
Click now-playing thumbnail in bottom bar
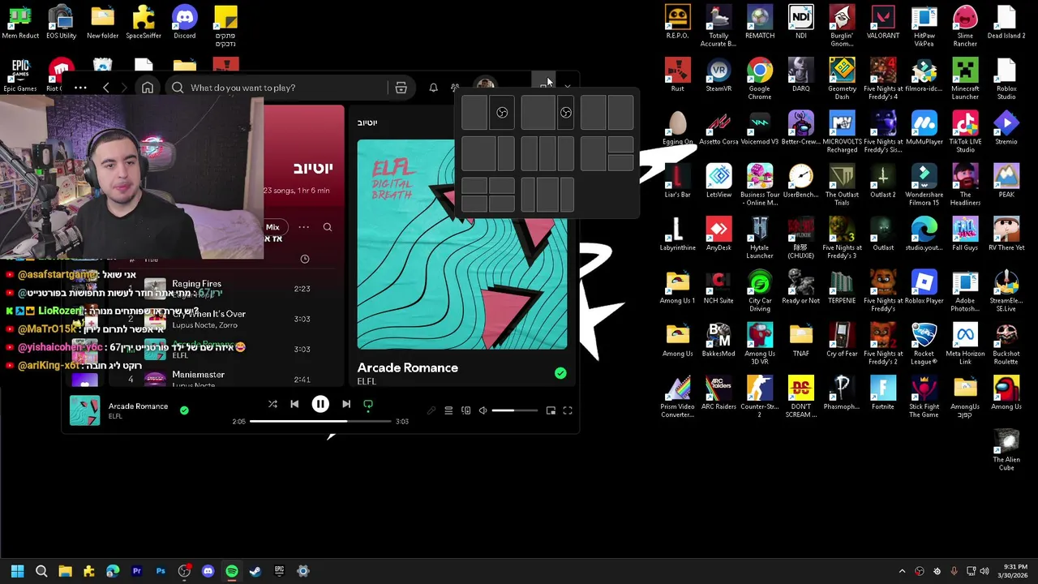tap(84, 410)
